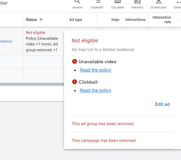Viewport: 181px width, 160px height.
Task: Click the Policy (Unavailable video +1 more) status text
Action: (42, 41)
